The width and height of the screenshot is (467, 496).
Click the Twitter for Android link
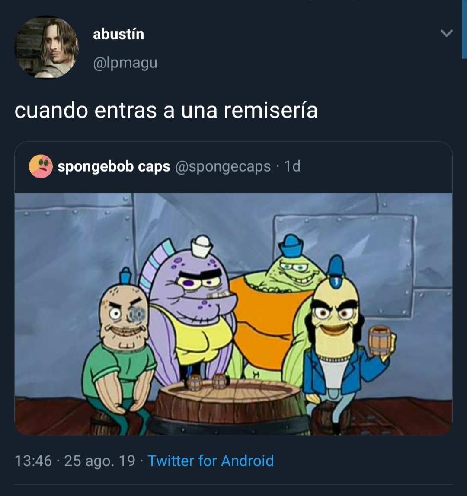point(211,461)
